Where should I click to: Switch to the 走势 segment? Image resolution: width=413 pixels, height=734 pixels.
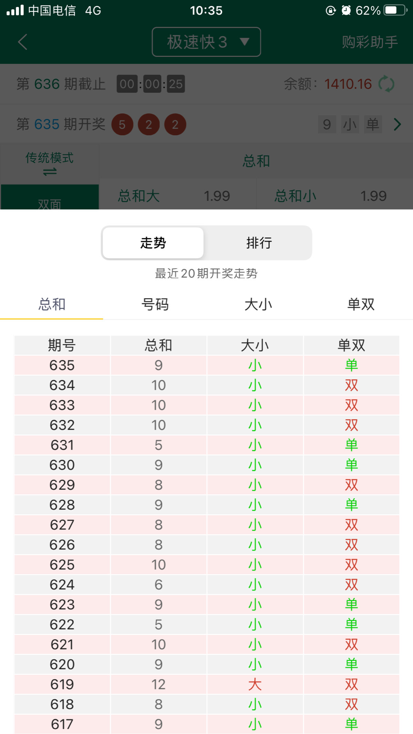[153, 243]
